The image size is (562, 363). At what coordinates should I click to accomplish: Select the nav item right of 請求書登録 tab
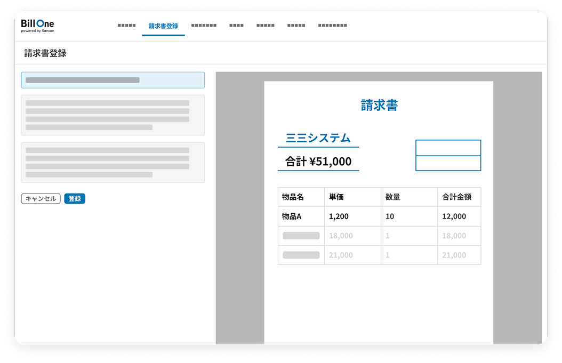204,26
